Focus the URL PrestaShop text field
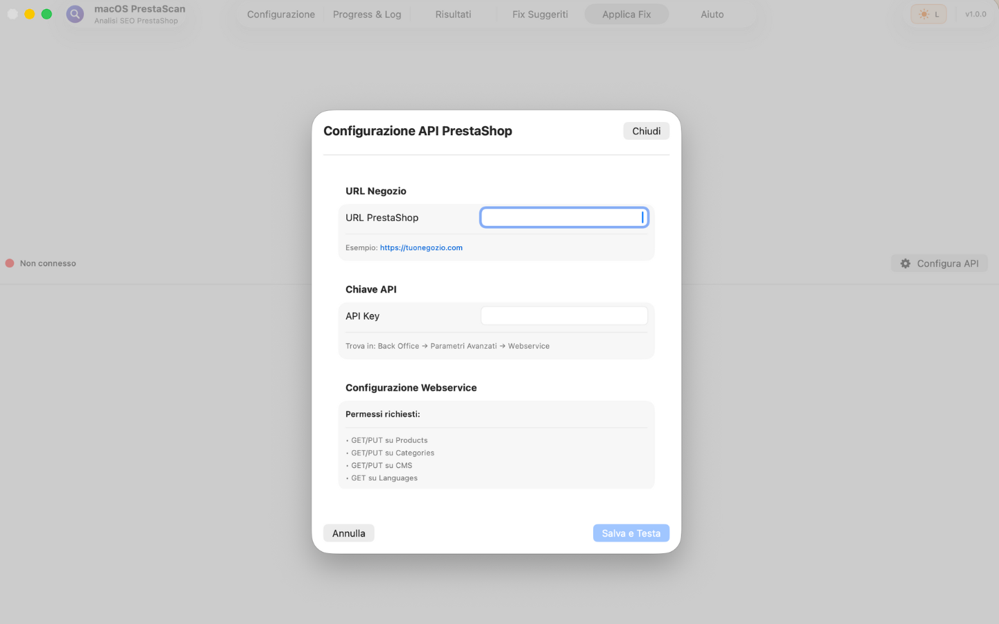Screen dimensions: 999x624 tap(563, 218)
